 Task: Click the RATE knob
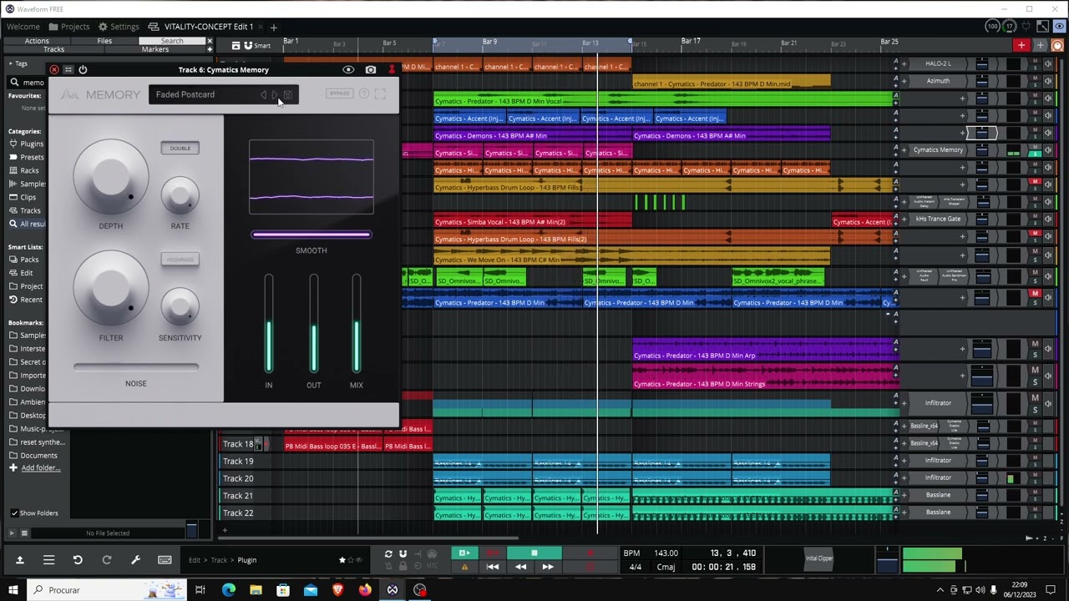coord(180,196)
